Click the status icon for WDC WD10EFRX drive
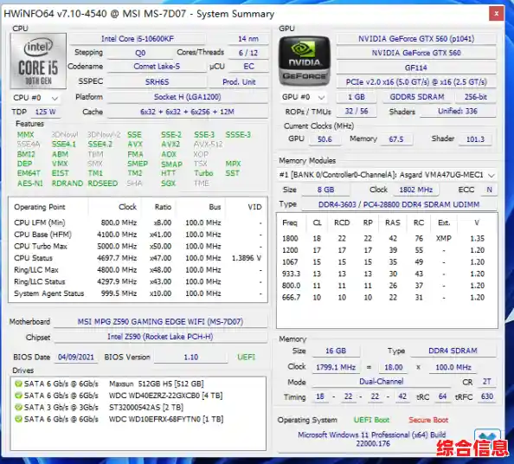Image resolution: width=514 pixels, height=464 pixels. [18, 419]
